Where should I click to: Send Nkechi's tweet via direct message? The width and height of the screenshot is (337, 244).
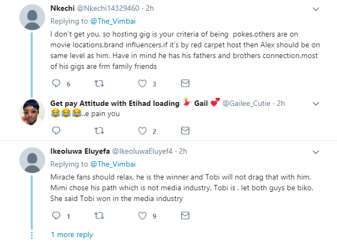tap(185, 83)
